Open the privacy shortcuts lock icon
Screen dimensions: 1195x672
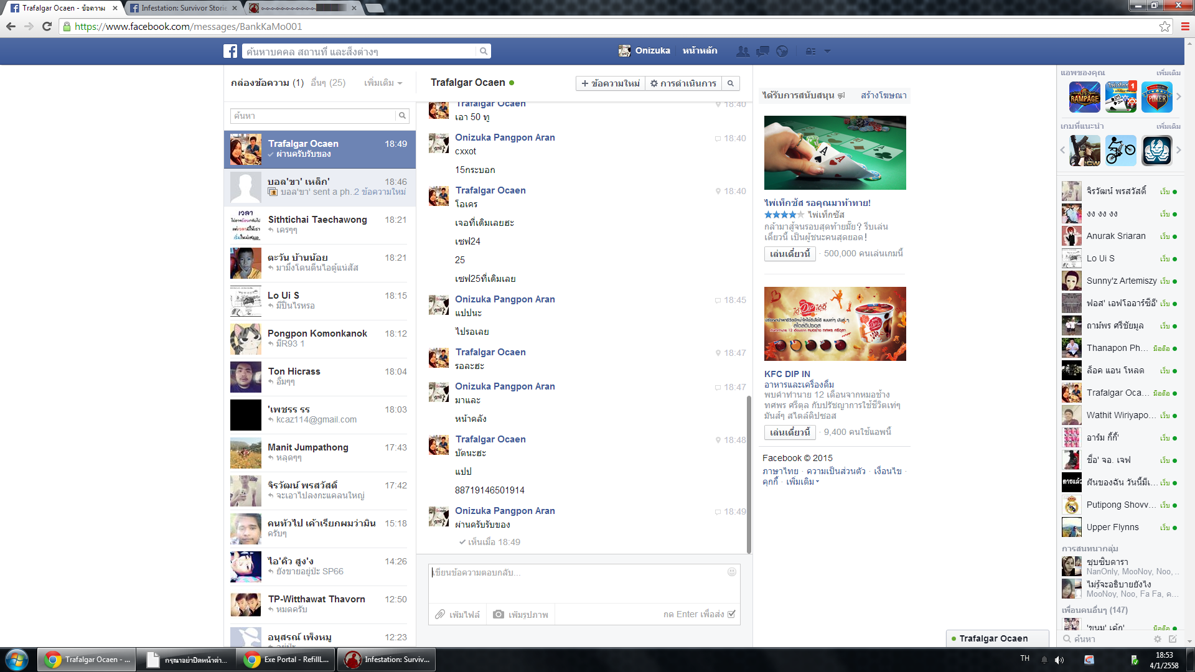point(810,51)
